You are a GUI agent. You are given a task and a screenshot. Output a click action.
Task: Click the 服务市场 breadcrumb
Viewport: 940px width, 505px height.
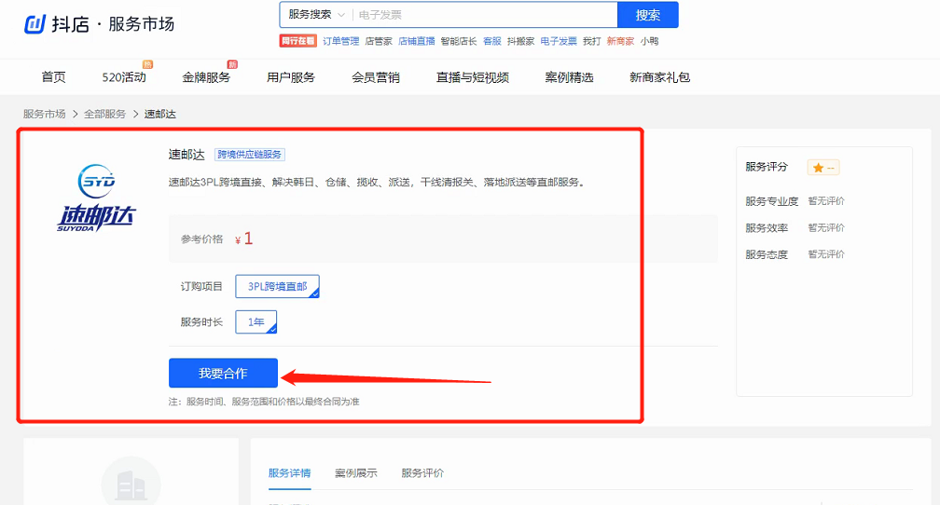(x=45, y=114)
